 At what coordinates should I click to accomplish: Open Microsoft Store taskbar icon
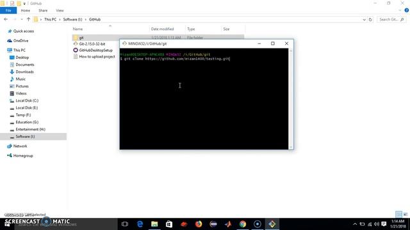tap(169, 224)
